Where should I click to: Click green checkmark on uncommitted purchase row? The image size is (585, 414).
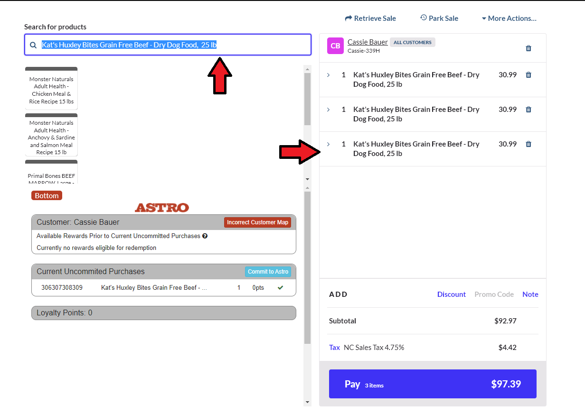280,287
